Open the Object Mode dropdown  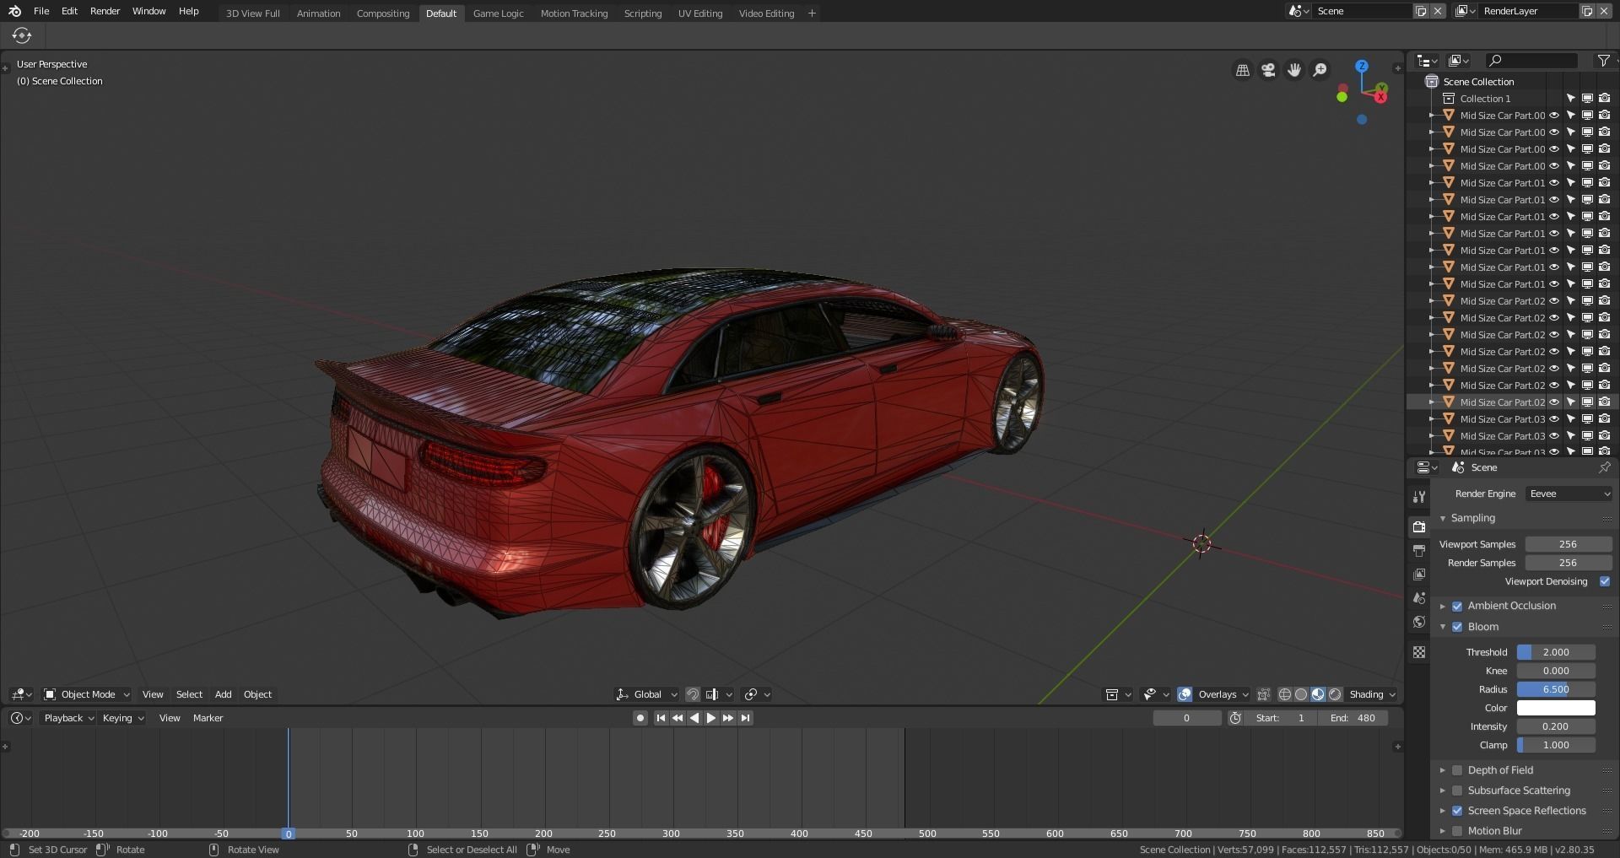[87, 694]
